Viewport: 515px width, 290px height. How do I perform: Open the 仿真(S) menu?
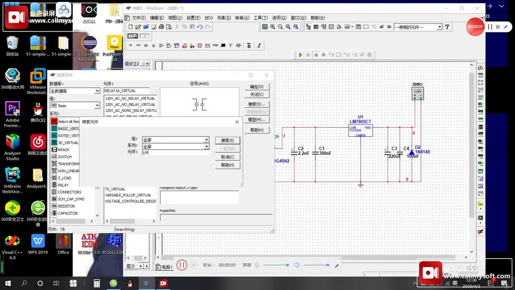224,18
